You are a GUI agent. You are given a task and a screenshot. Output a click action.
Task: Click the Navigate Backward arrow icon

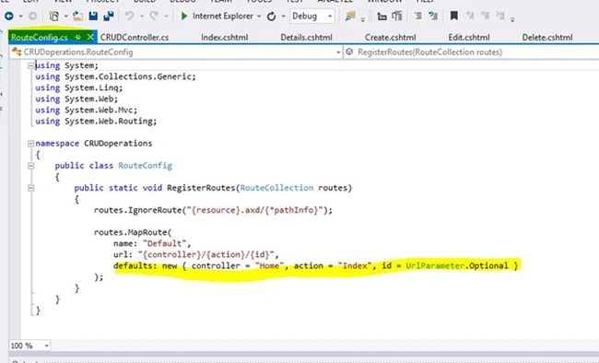point(9,16)
